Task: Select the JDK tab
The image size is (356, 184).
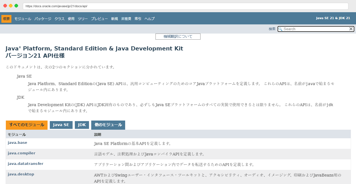Action: 82,125
